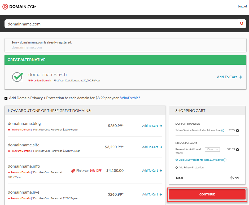This screenshot has height=205, width=249.
Task: Click the 80% OFF price tag icon
Action: tap(73, 171)
